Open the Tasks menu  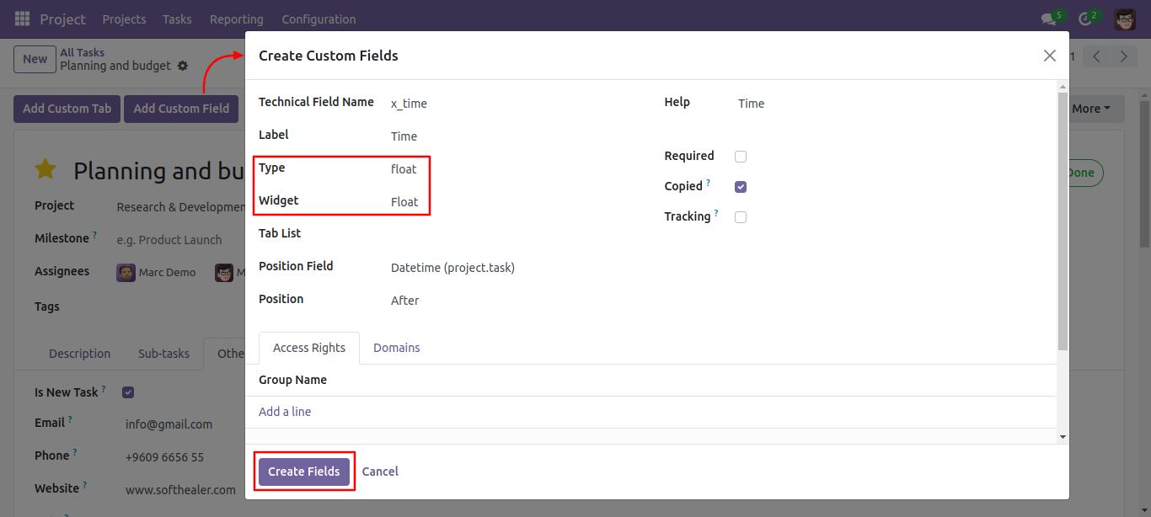177,19
